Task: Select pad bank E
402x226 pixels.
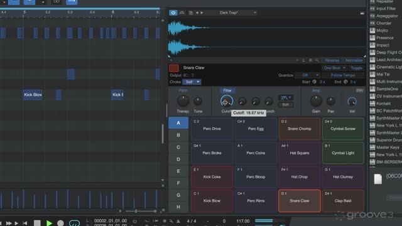Action: tap(178, 171)
